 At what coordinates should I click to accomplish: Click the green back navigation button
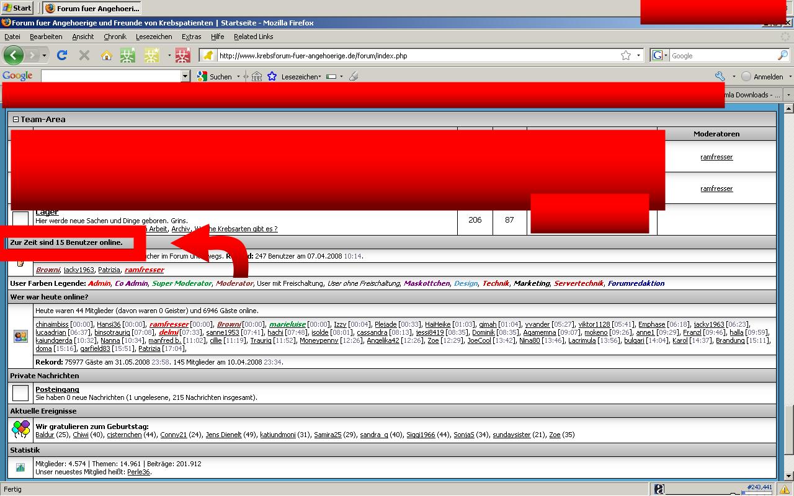tap(13, 55)
